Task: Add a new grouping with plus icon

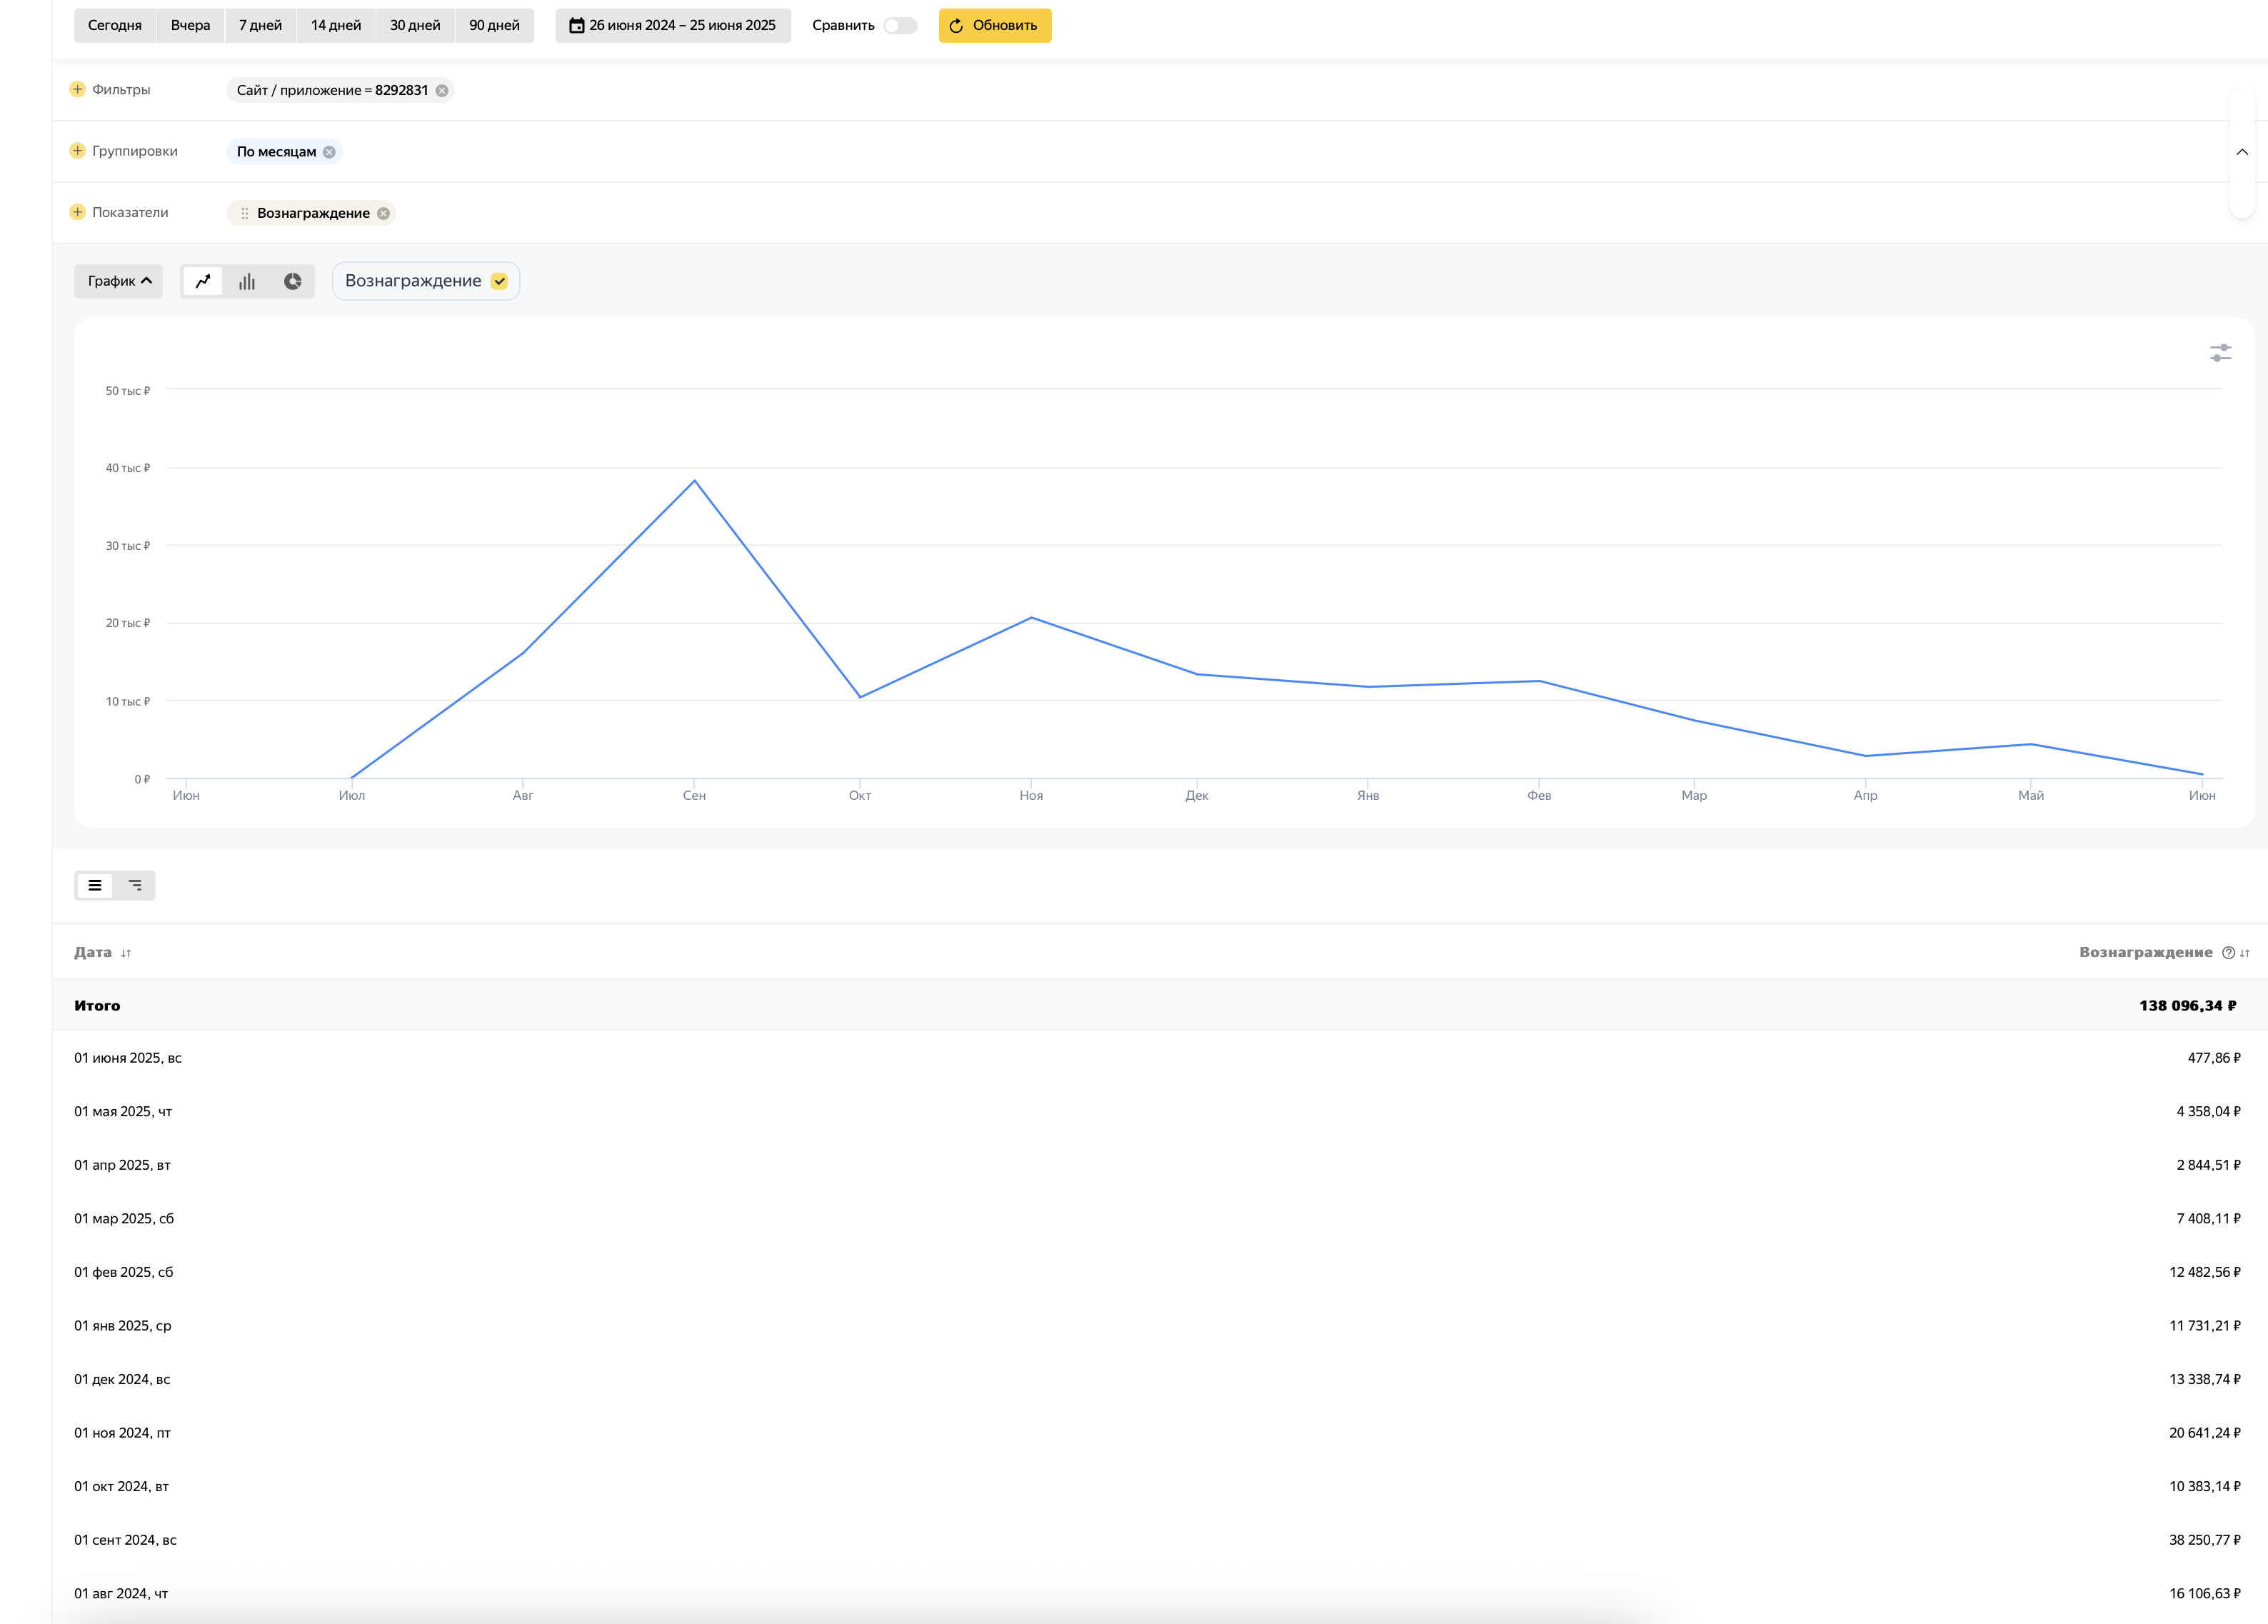Action: [78, 151]
